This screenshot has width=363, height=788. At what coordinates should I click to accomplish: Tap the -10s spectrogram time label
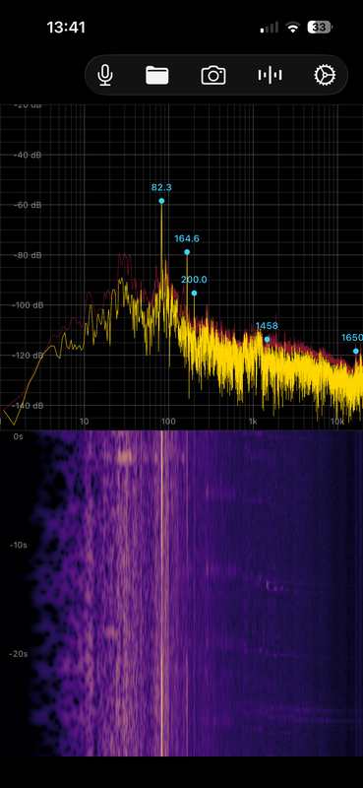(x=18, y=545)
